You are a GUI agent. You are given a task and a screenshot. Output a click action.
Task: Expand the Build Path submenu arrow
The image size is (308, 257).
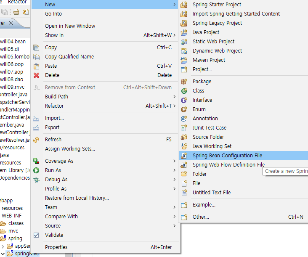pyautogui.click(x=175, y=97)
